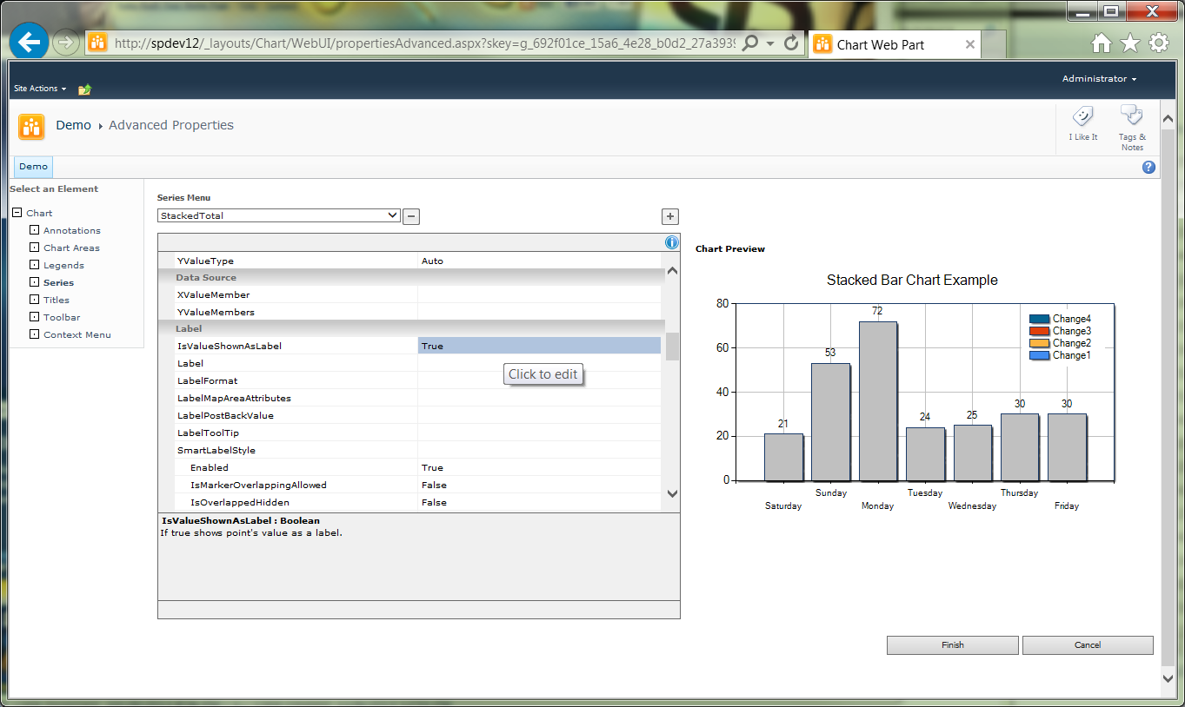Viewport: 1185px width, 707px height.
Task: Open the StackedTotal series dropdown
Action: point(279,215)
